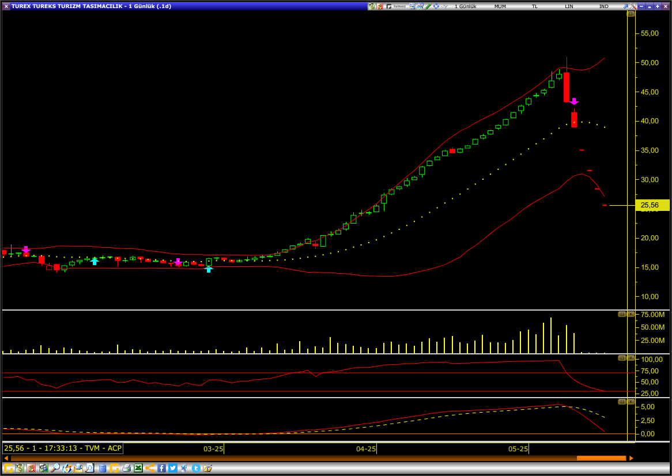Close the RSI pane with its x button
Image resolution: width=672 pixels, height=476 pixels.
point(631,358)
